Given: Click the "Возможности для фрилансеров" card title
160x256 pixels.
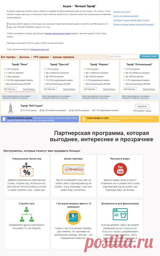Looking at the screenshot, I should [x=120, y=203].
